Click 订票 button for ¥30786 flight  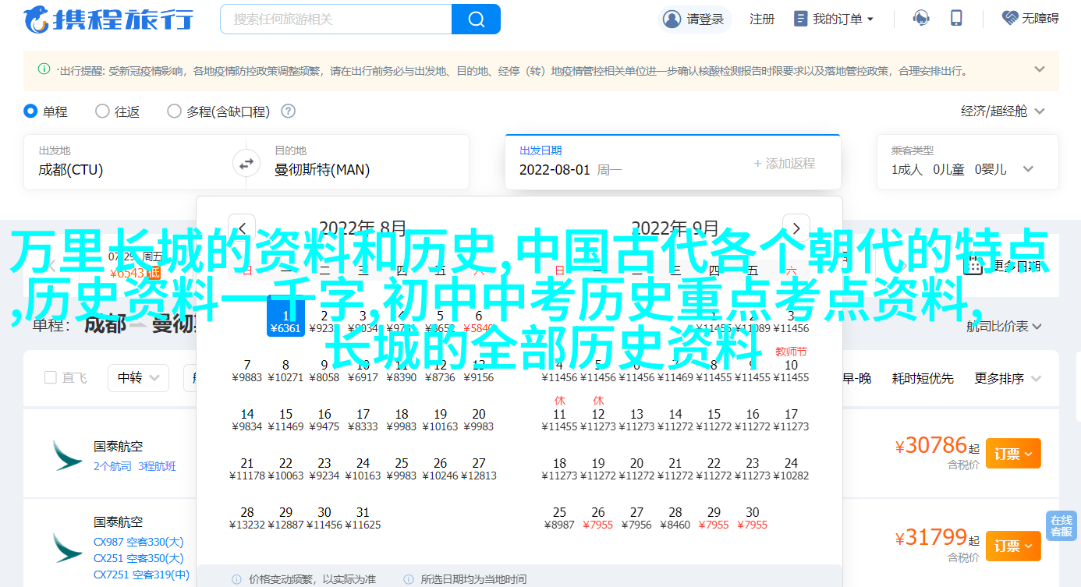point(1012,454)
